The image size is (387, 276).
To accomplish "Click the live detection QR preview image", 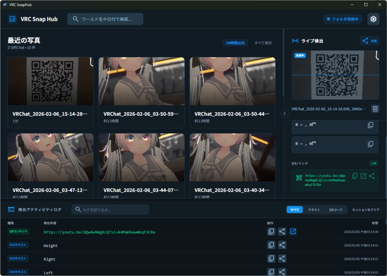I will point(335,75).
